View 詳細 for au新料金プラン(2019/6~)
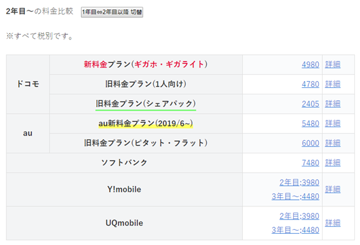This screenshot has width=360, height=245. [x=333, y=124]
